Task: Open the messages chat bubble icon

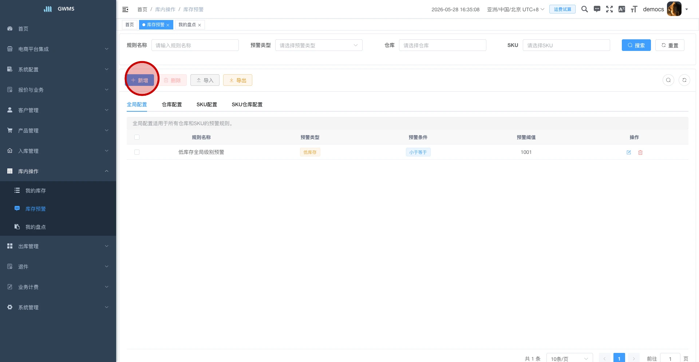Action: point(597,9)
